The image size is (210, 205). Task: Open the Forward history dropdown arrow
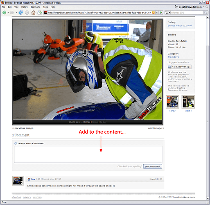click(x=16, y=13)
